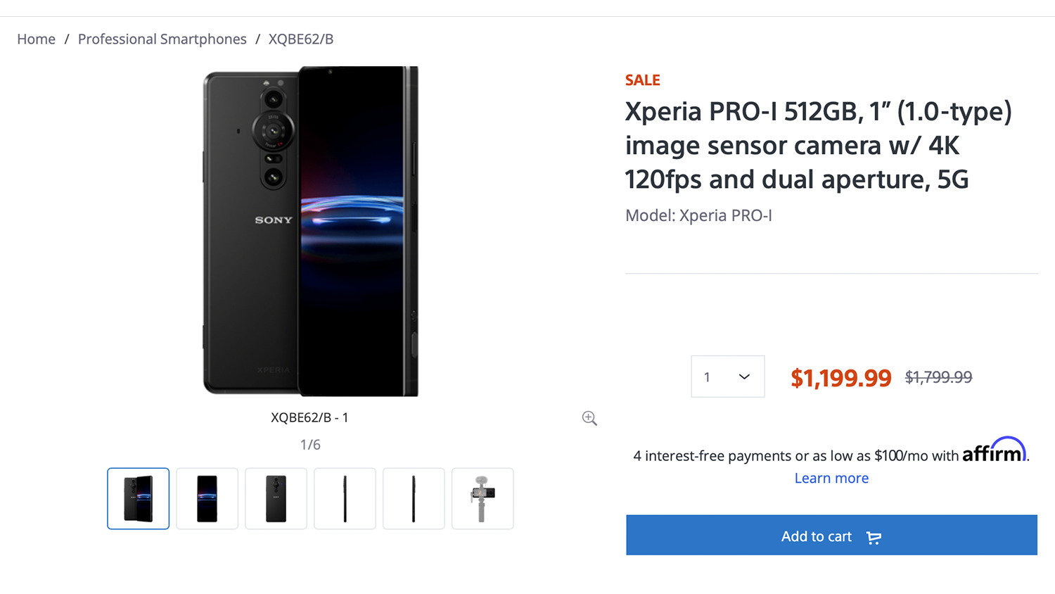Click the magnifier zoom icon below product image
The height and width of the screenshot is (594, 1055).
point(589,419)
